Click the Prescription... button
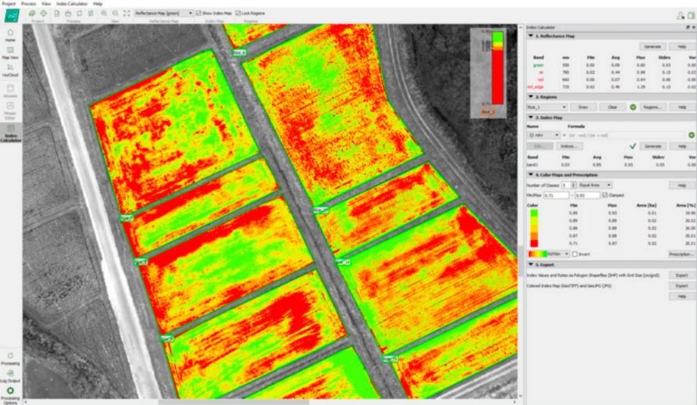The width and height of the screenshot is (697, 405). (682, 254)
